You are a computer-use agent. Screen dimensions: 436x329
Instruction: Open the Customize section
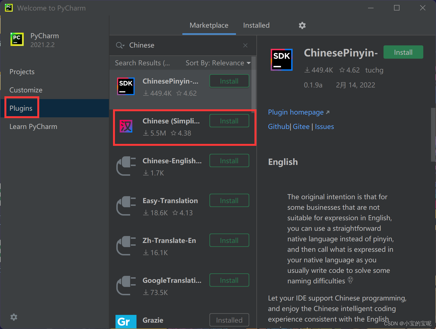coord(55,90)
